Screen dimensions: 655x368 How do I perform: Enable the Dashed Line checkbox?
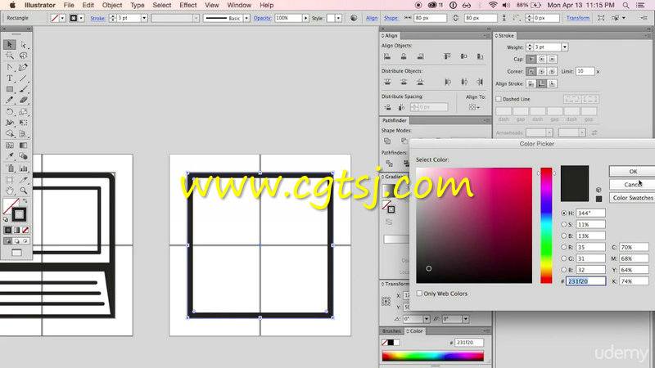(x=499, y=99)
